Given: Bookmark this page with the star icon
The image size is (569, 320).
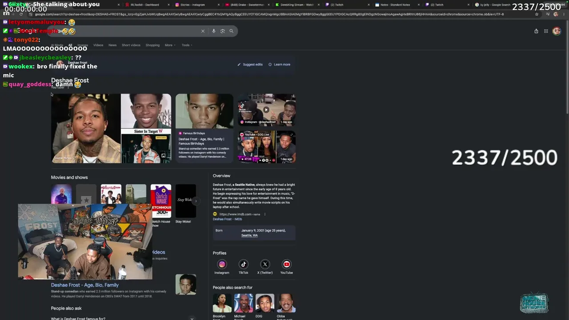Looking at the screenshot, I should pos(537,14).
